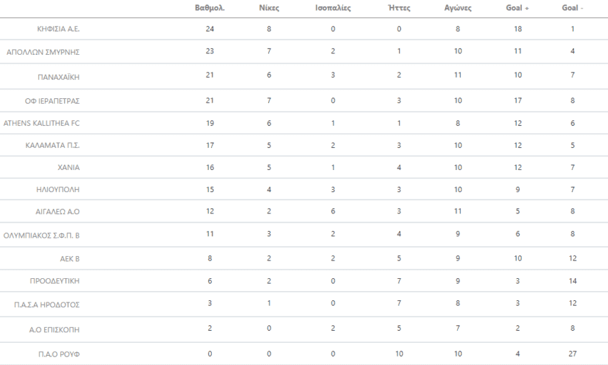
Task: Click the Νίκες column header
Action: pyautogui.click(x=269, y=11)
